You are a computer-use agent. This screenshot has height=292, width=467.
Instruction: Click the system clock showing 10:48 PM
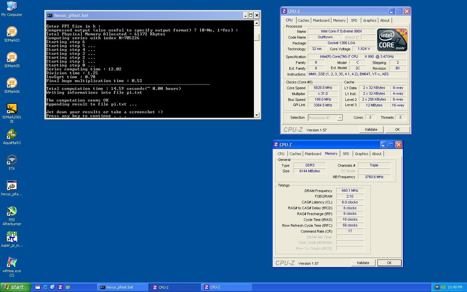(x=455, y=287)
